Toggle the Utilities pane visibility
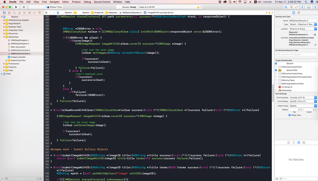Image resolution: width=318 pixels, height=181 pixels. coord(314,7)
